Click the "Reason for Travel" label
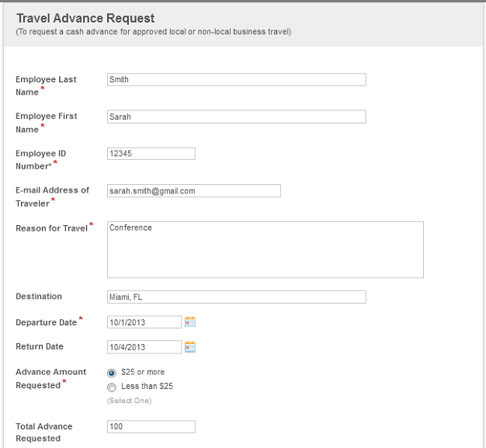This screenshot has width=486, height=448. 52,228
